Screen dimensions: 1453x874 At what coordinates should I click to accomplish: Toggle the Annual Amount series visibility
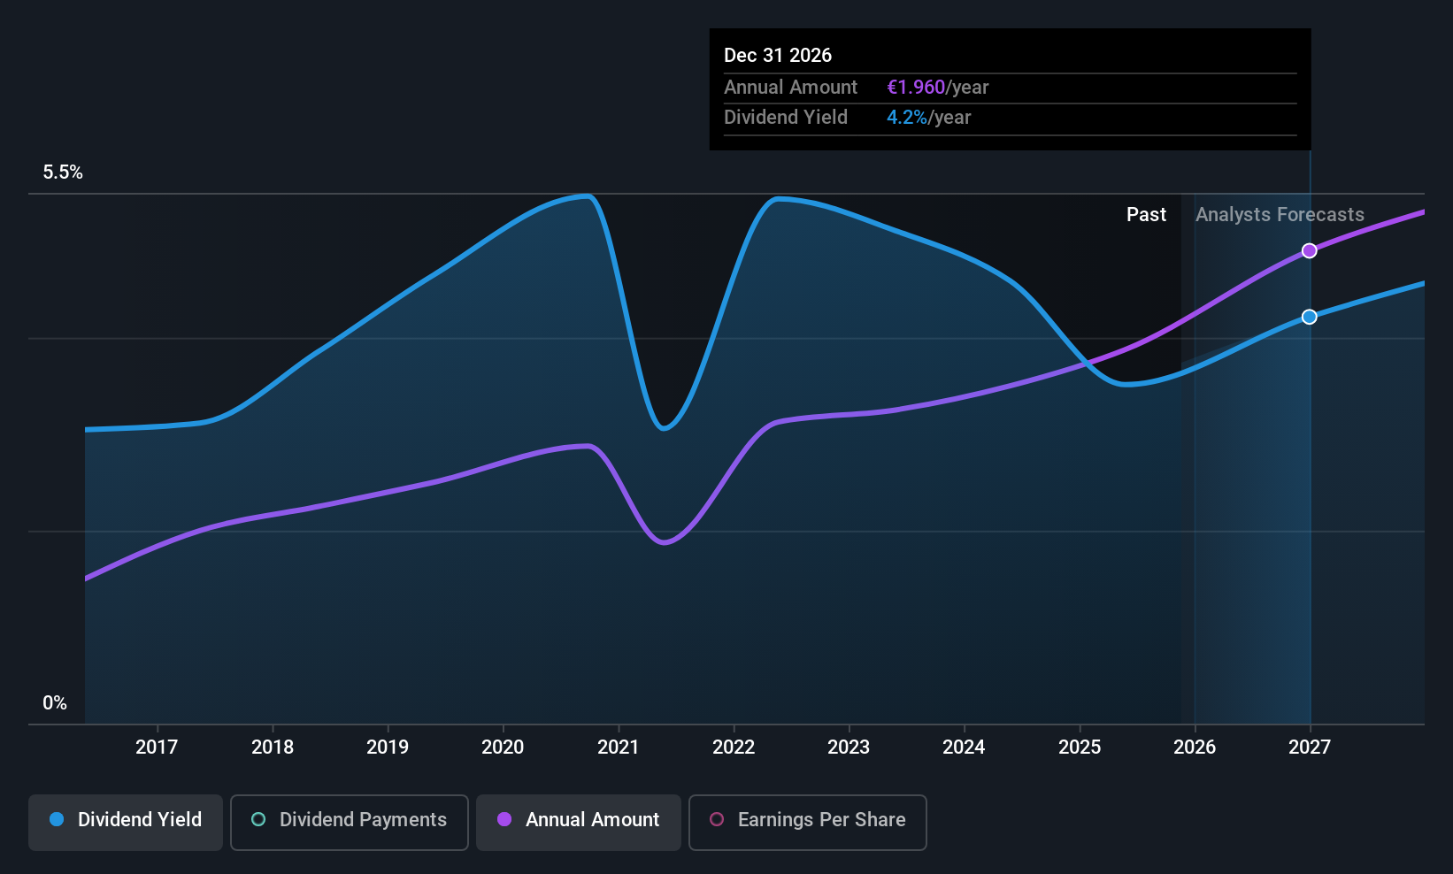578,820
